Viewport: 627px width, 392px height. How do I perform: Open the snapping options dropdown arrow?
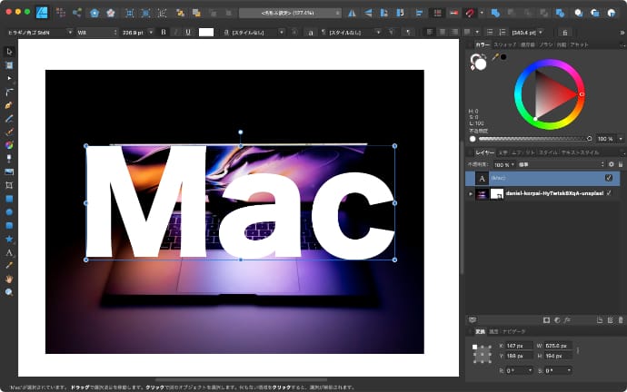482,14
